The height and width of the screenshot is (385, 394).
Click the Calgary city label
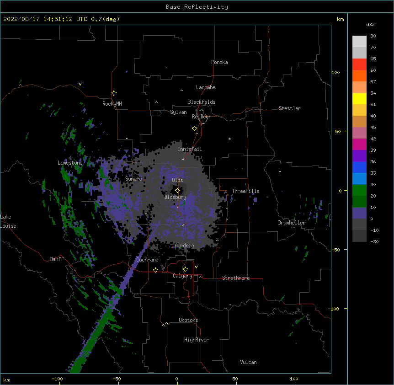click(182, 276)
